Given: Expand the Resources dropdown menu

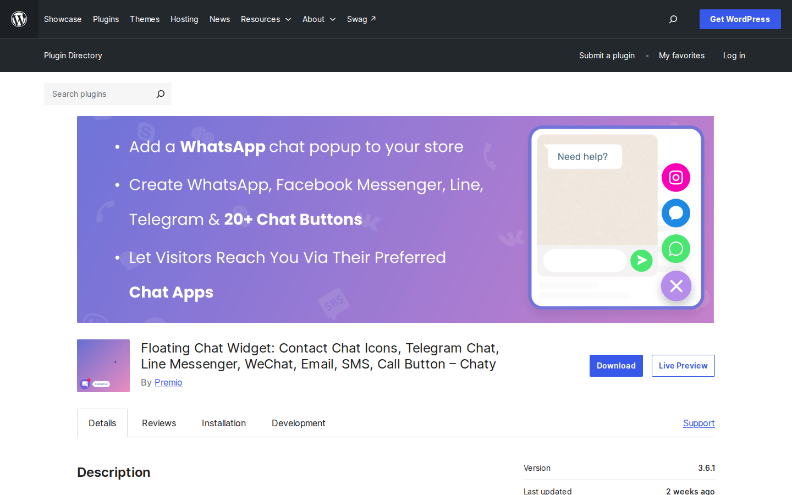Looking at the screenshot, I should (x=266, y=19).
